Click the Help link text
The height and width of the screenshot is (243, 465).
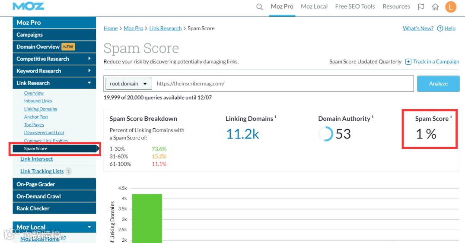450,28
